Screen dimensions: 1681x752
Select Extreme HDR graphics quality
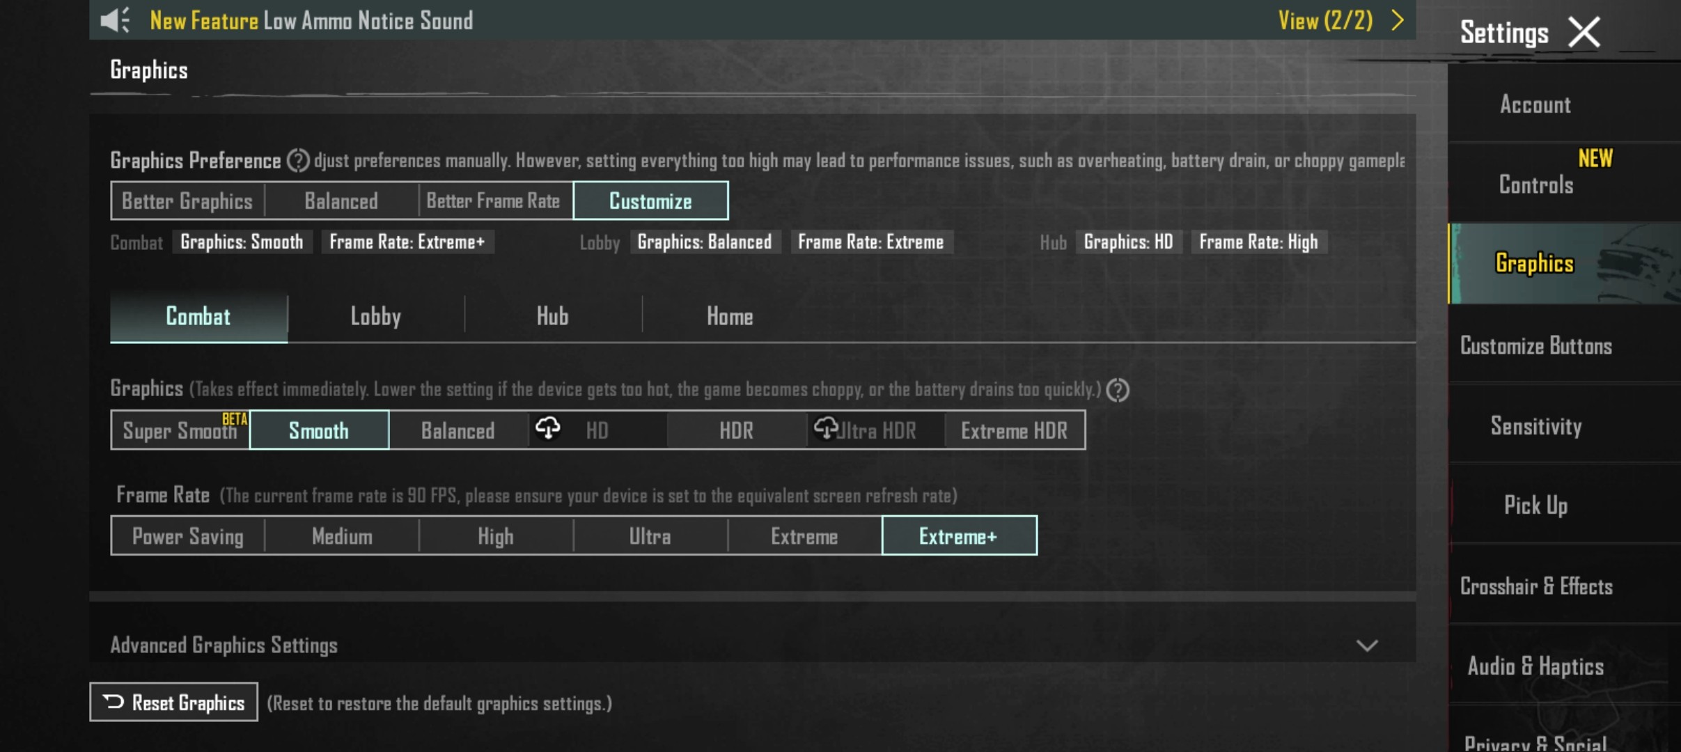pyautogui.click(x=1014, y=430)
